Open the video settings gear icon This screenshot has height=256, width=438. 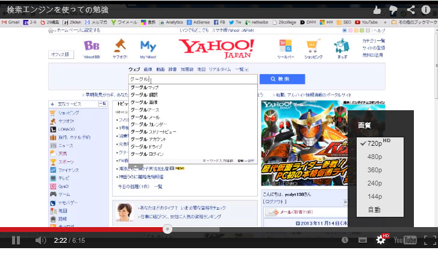pos(381,240)
